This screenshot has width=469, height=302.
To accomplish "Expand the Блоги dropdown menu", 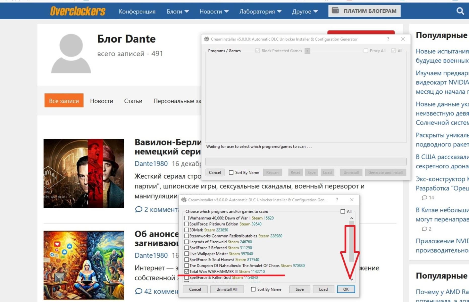I will click(178, 11).
